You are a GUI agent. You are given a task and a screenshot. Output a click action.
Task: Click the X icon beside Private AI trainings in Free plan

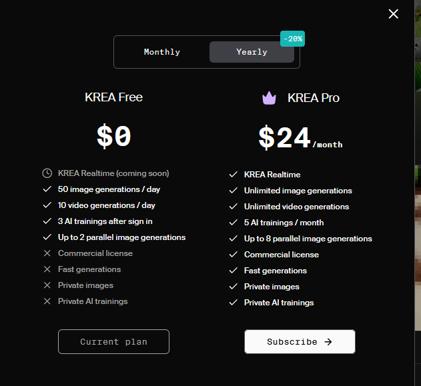click(x=47, y=301)
